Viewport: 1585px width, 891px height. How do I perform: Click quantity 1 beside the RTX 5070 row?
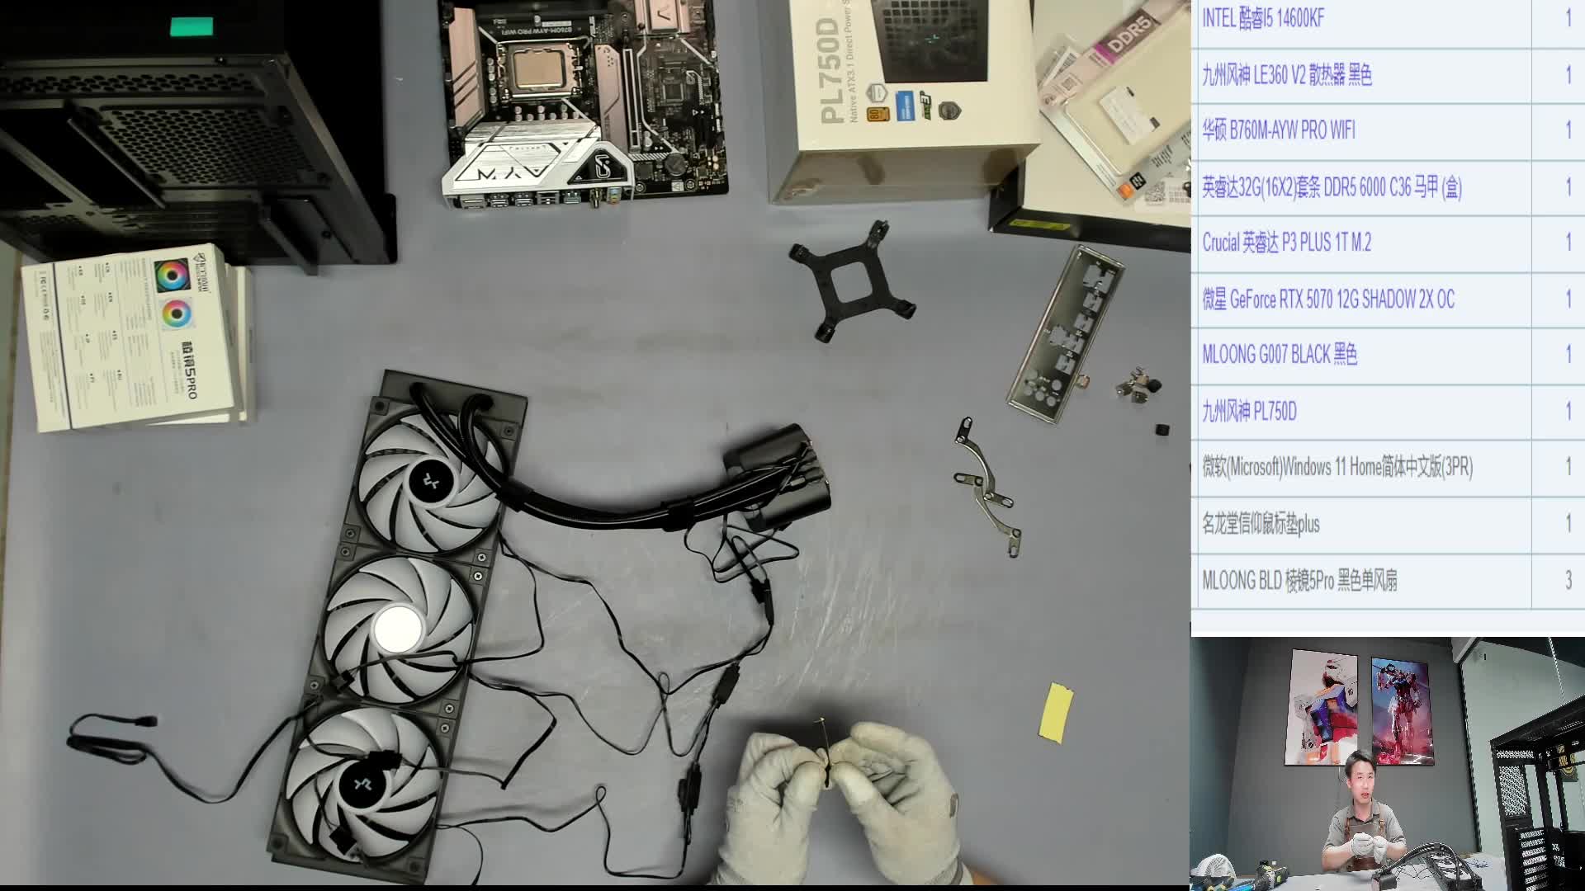click(x=1568, y=299)
